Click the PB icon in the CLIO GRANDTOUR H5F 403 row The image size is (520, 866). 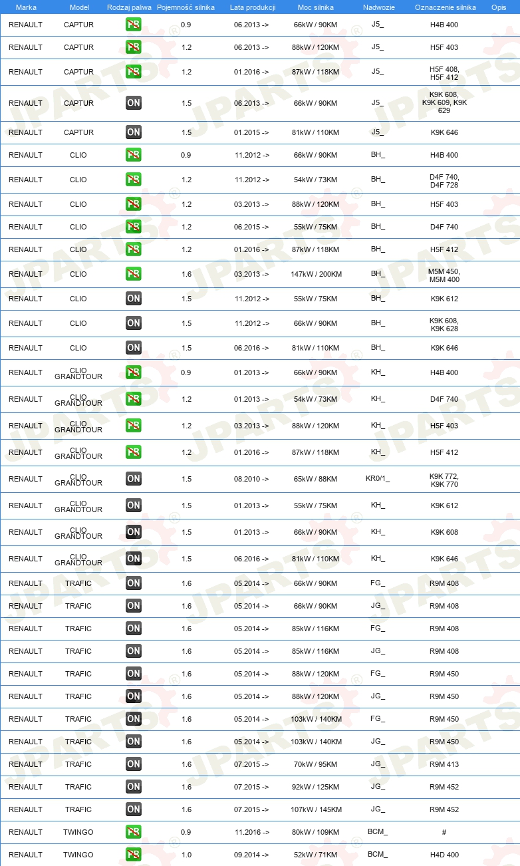[x=134, y=426]
